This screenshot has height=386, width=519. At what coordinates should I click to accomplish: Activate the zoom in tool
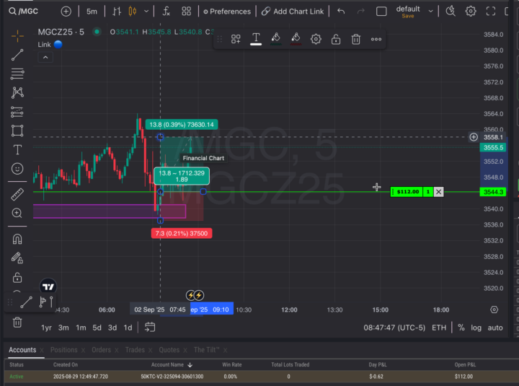point(17,213)
